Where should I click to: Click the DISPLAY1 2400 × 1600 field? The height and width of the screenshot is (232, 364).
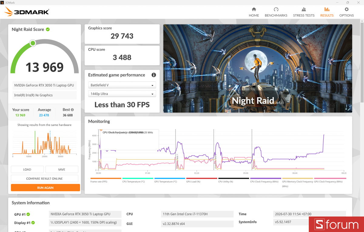click(85, 223)
